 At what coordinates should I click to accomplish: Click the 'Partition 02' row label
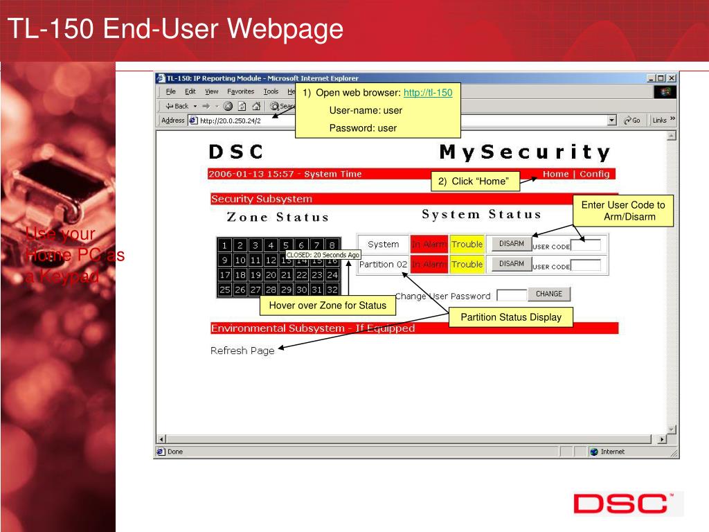[383, 264]
